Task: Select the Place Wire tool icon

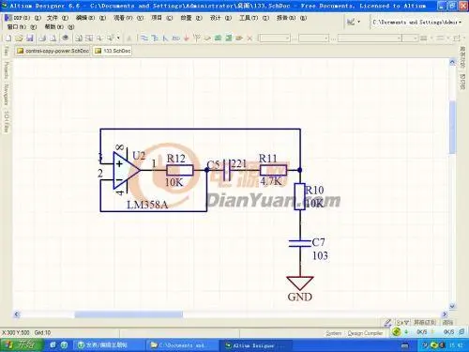Action: pos(144,38)
